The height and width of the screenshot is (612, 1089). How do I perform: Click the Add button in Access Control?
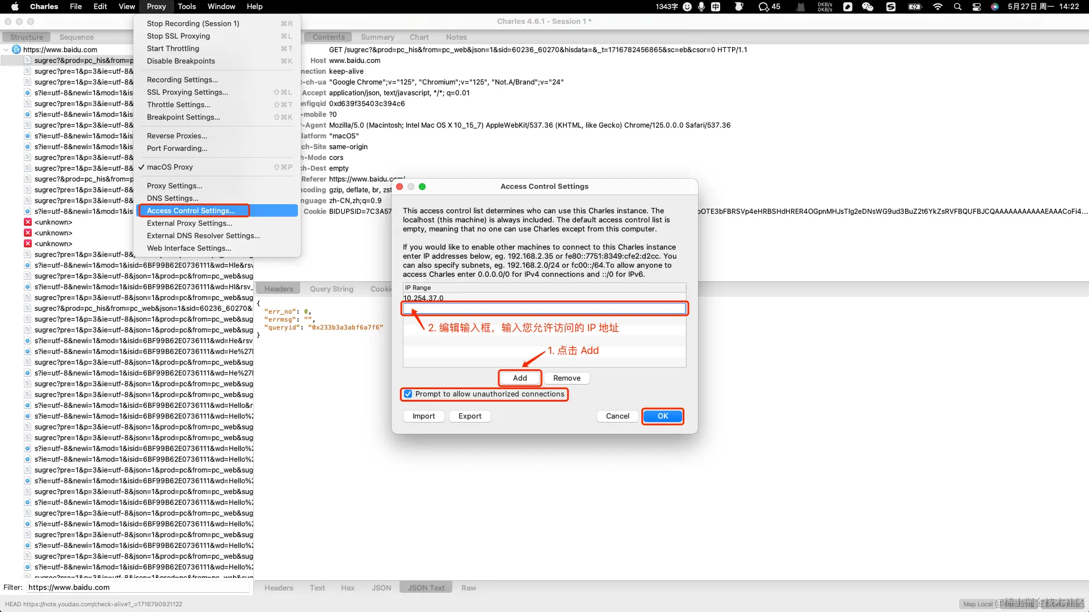pyautogui.click(x=520, y=378)
